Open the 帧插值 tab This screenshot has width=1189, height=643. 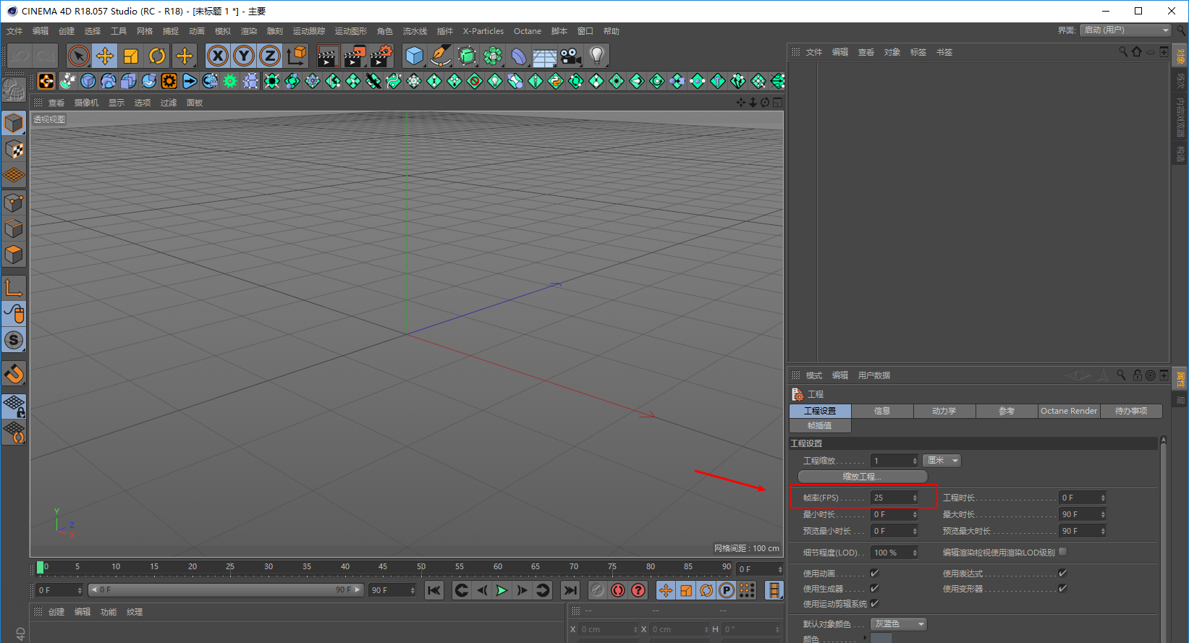click(x=820, y=425)
